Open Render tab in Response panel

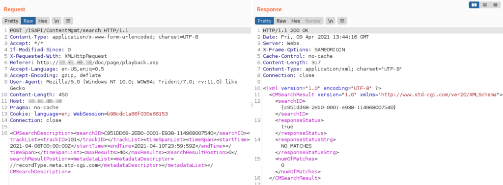point(313,21)
